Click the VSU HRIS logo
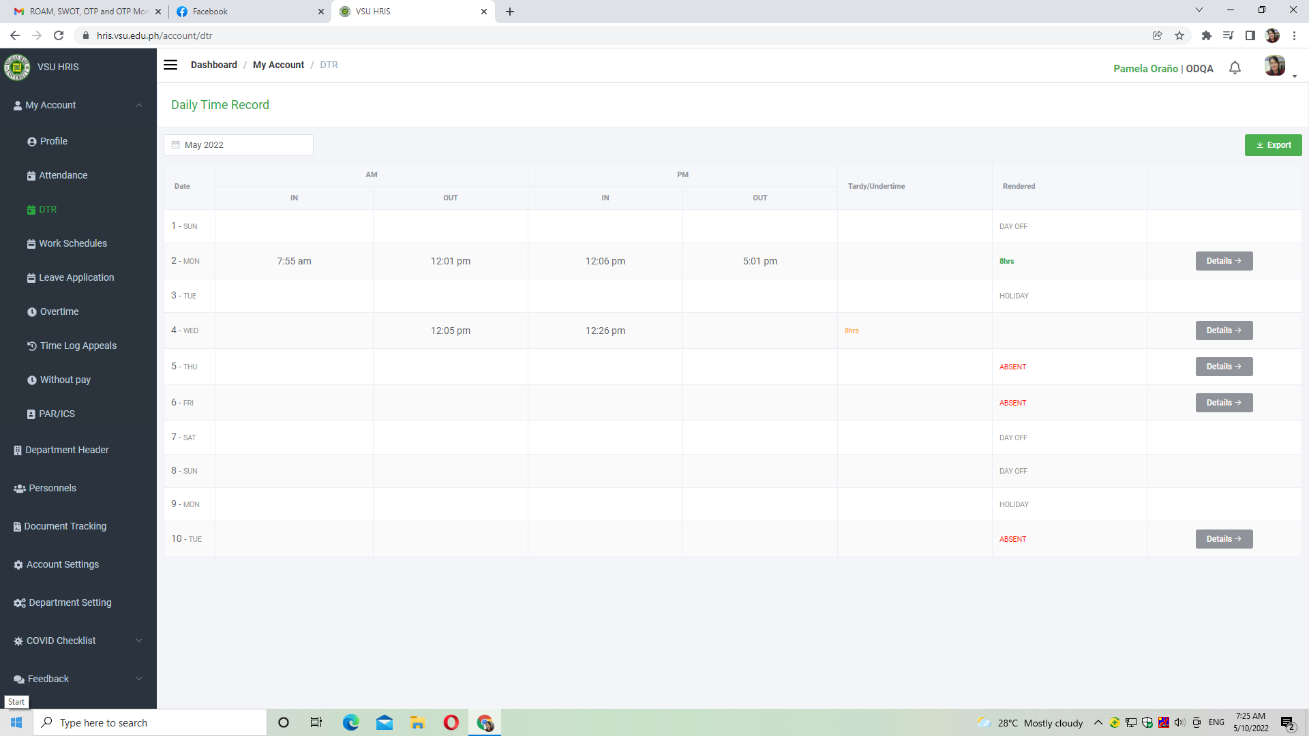This screenshot has height=736, width=1309. (17, 67)
